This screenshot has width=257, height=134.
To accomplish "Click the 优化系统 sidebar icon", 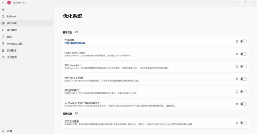I will click(3, 23).
